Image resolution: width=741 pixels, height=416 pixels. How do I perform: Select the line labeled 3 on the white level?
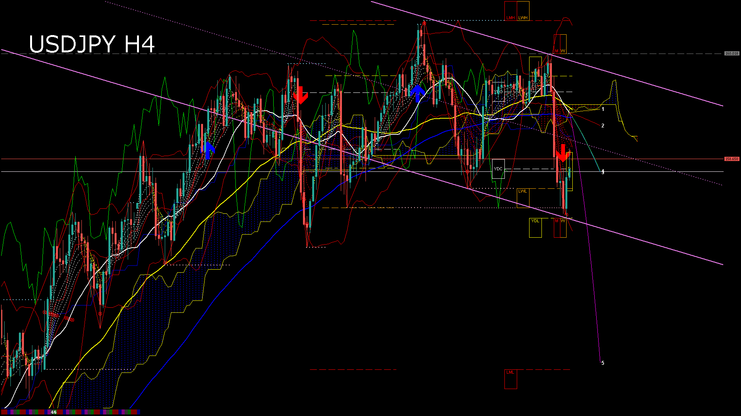[603, 171]
